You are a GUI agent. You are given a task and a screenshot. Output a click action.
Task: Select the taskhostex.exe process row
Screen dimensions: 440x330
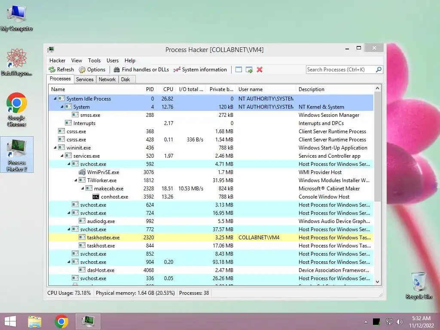click(211, 237)
